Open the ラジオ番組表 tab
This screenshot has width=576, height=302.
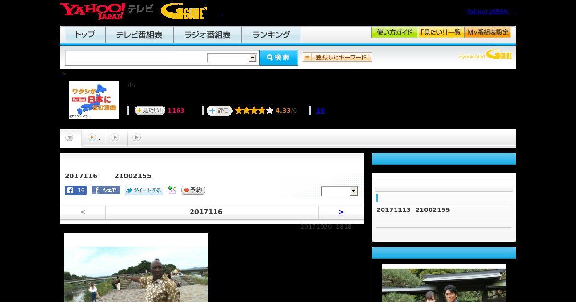click(207, 35)
